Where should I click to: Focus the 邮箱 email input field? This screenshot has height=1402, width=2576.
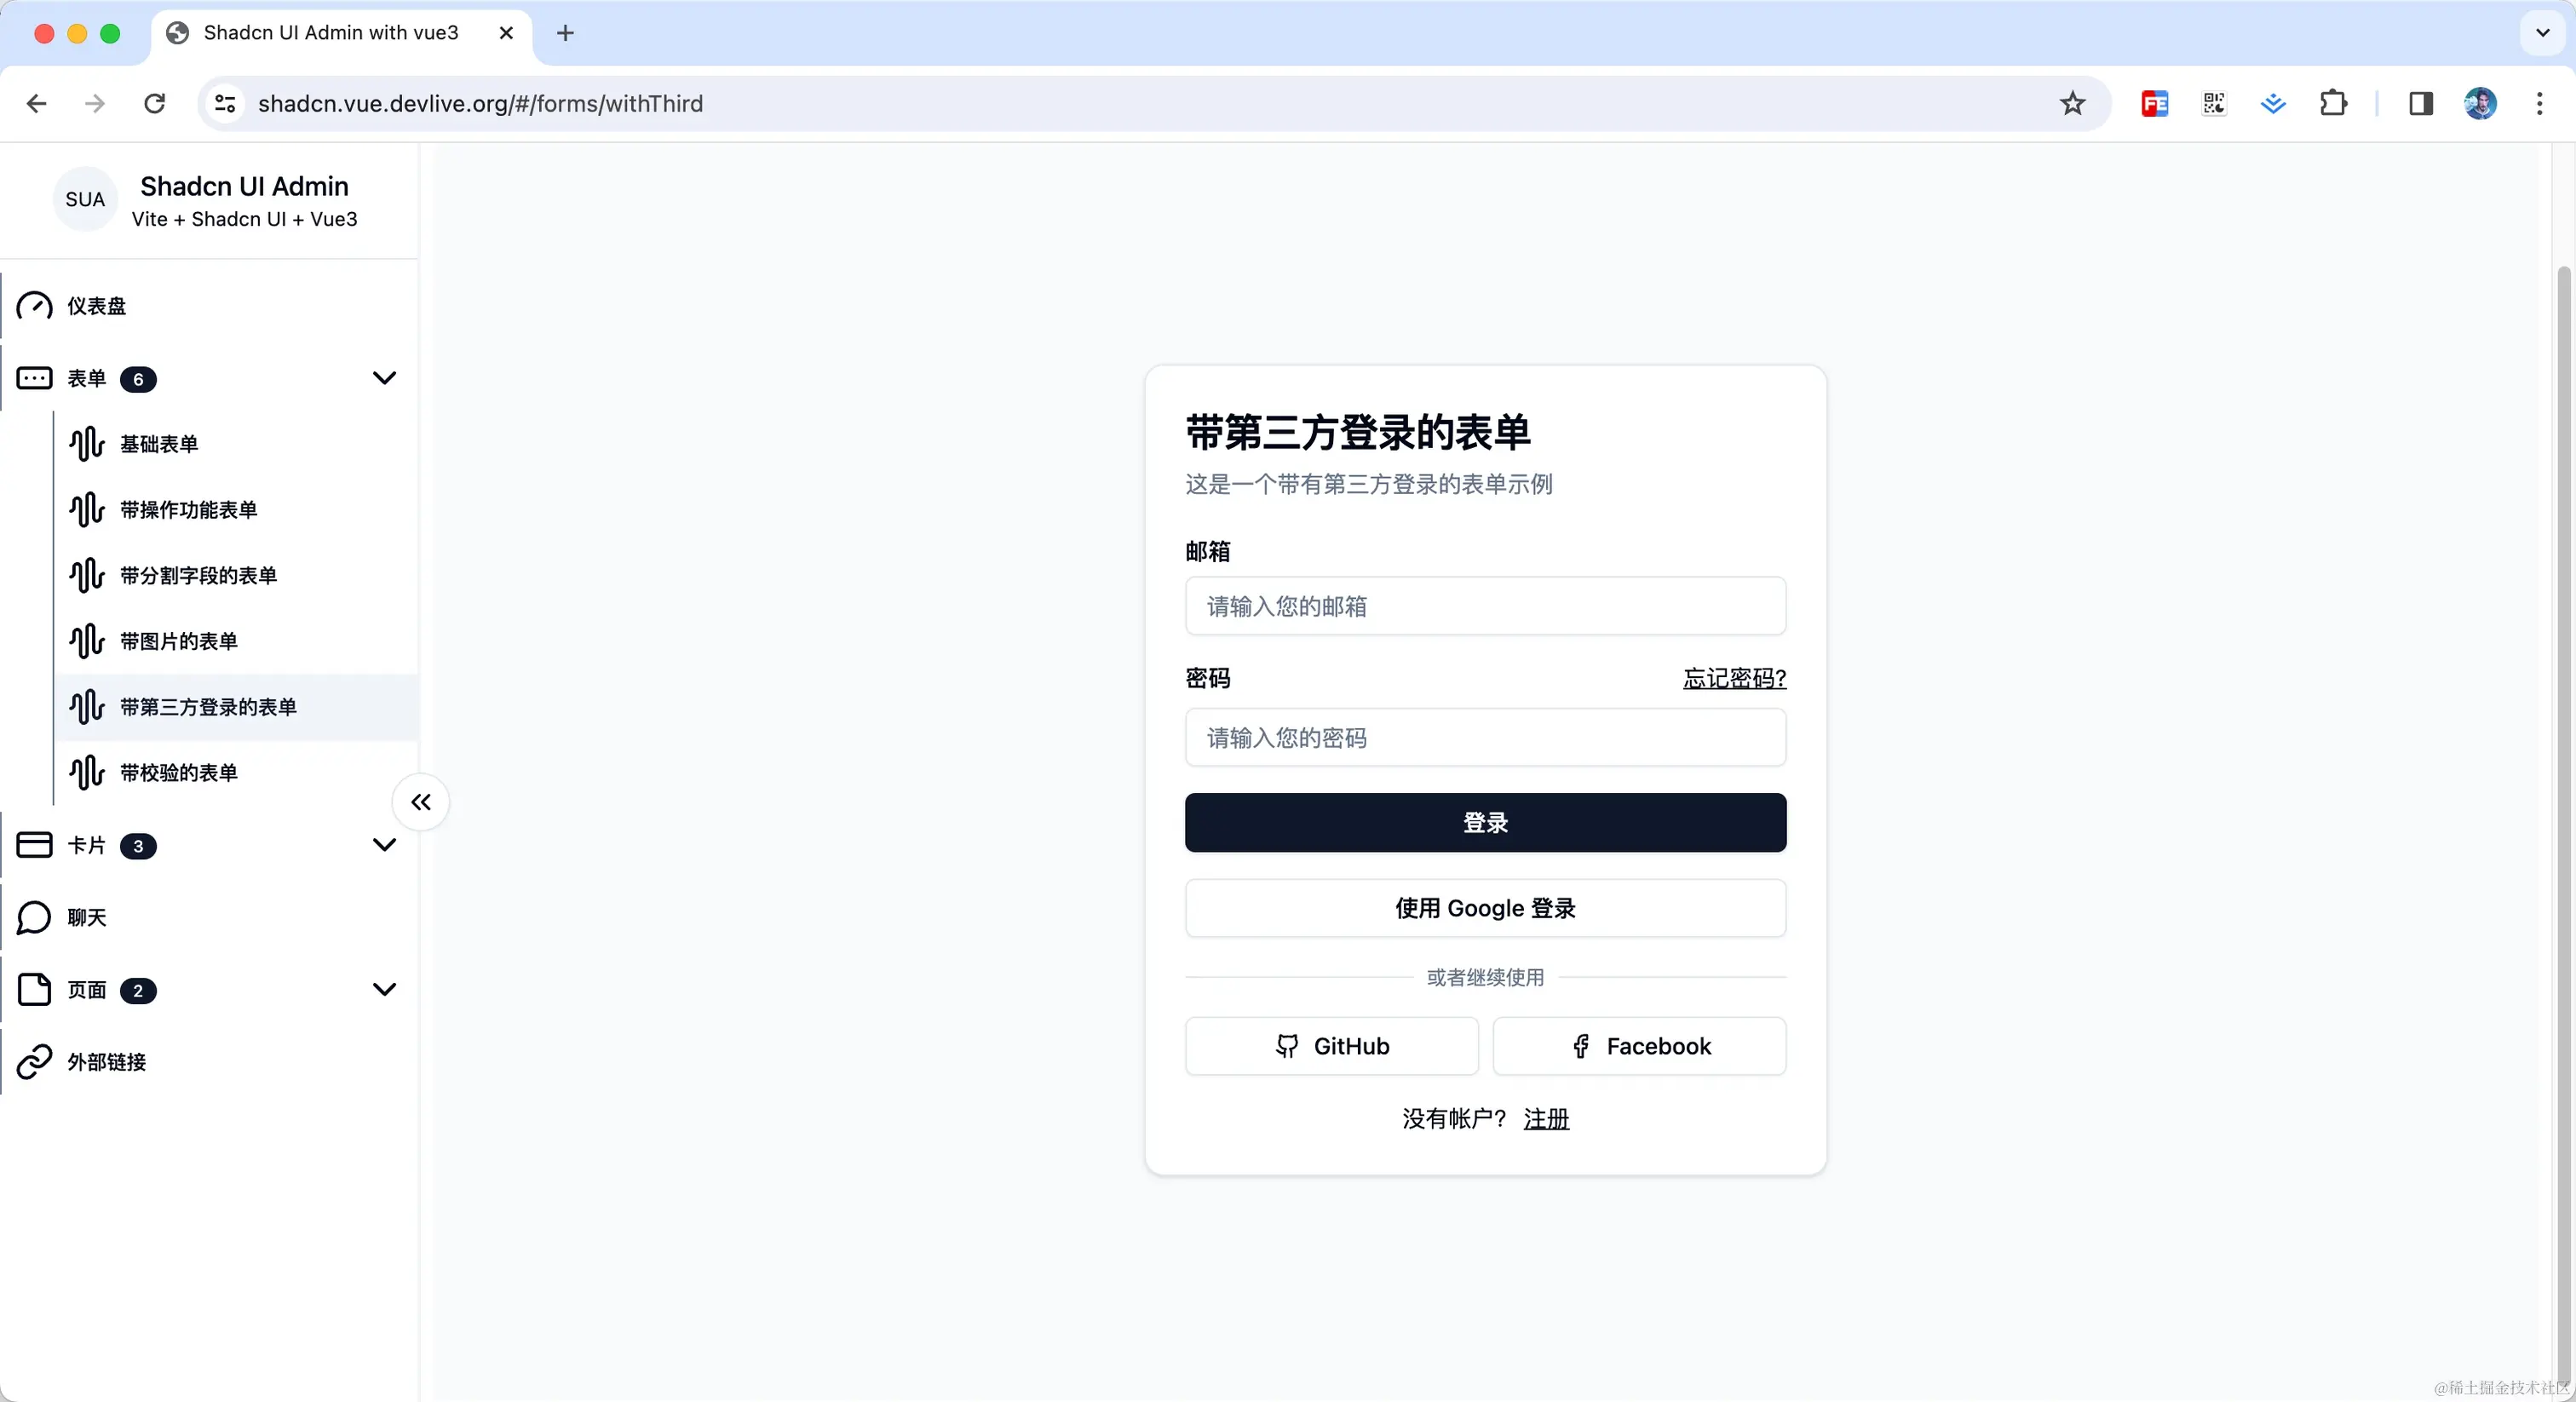tap(1485, 606)
